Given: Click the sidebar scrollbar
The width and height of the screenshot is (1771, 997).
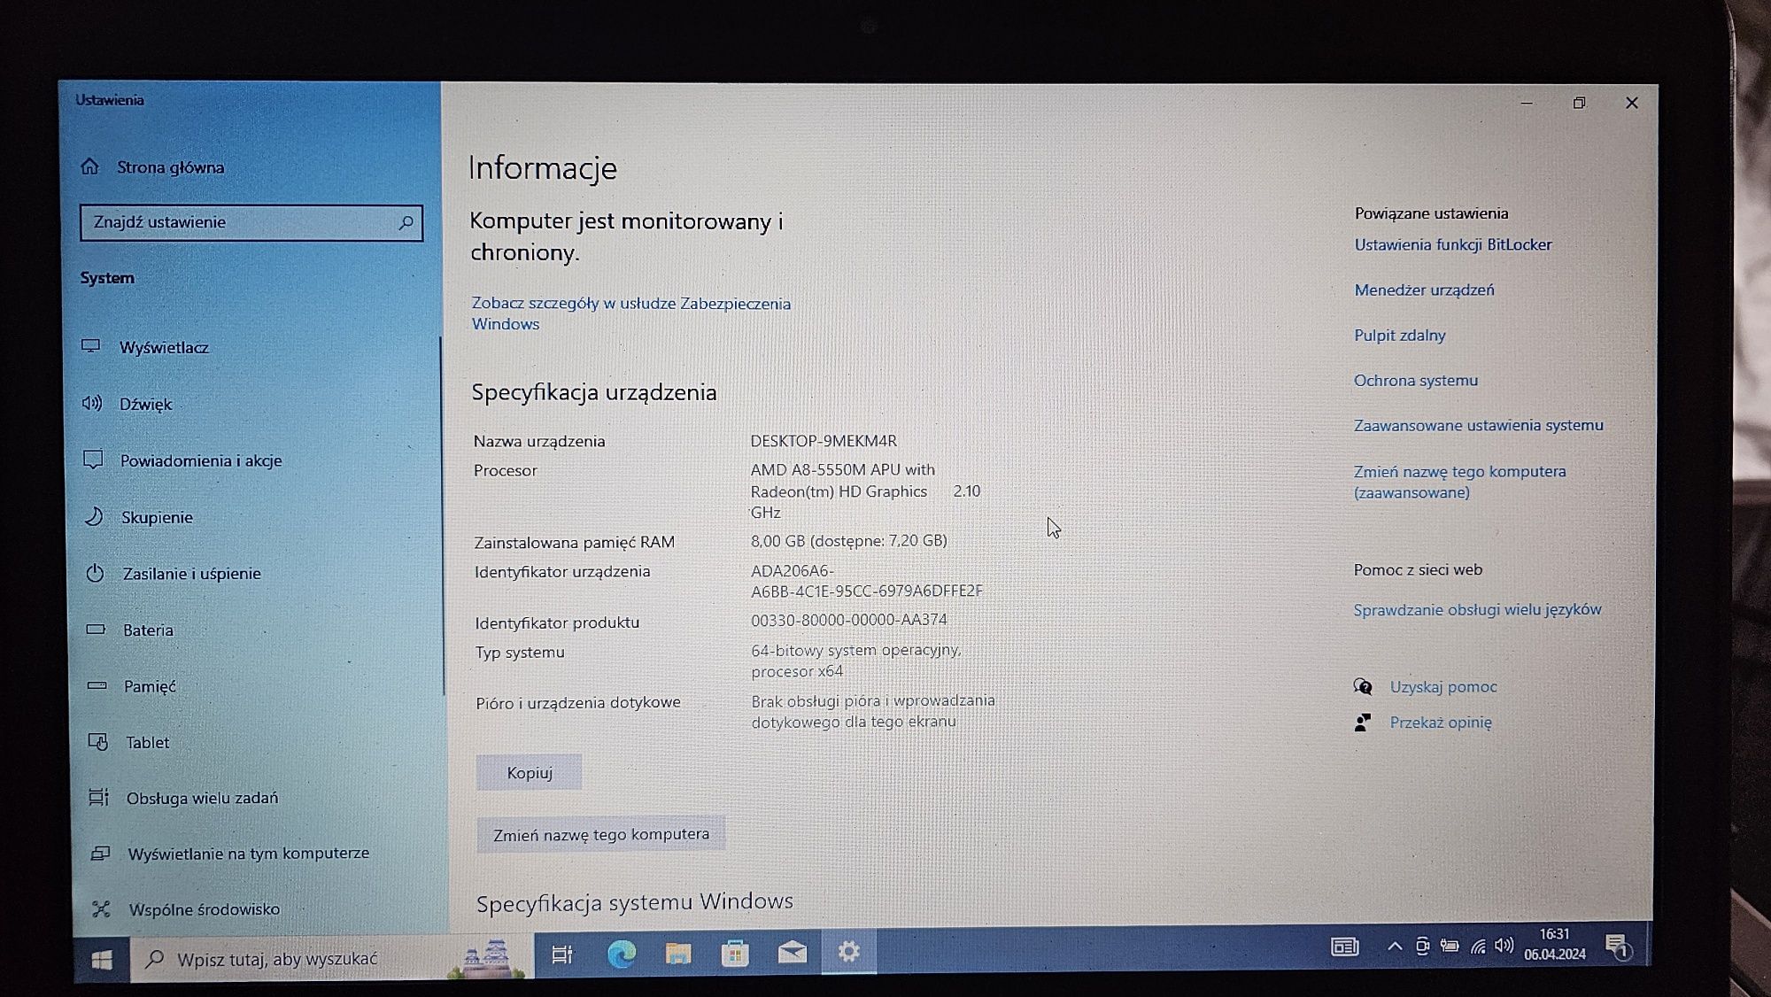Looking at the screenshot, I should pos(442,515).
